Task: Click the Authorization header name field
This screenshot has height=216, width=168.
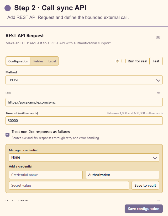Action: [x=123, y=175]
